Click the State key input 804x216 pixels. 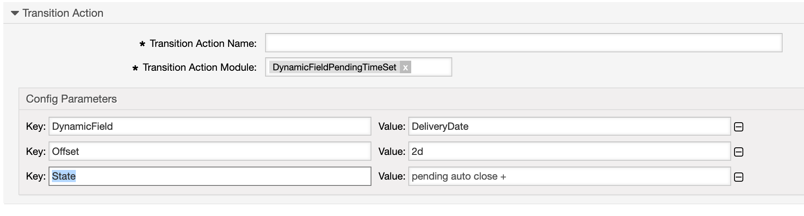point(209,176)
